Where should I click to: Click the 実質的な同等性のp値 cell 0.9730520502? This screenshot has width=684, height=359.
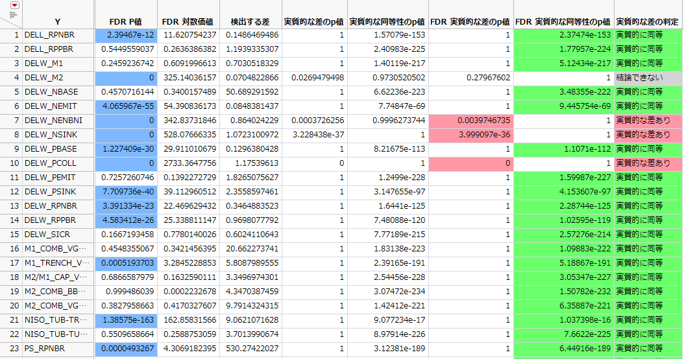tap(388, 78)
